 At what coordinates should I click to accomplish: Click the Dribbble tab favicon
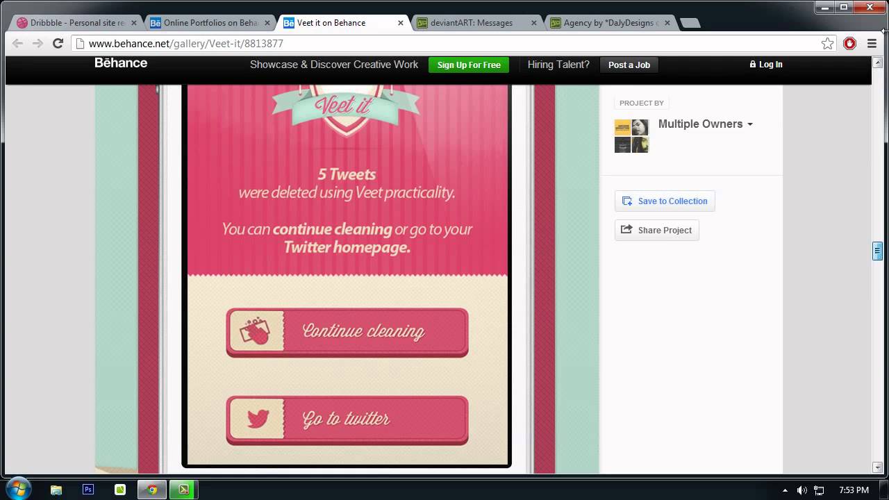point(22,23)
